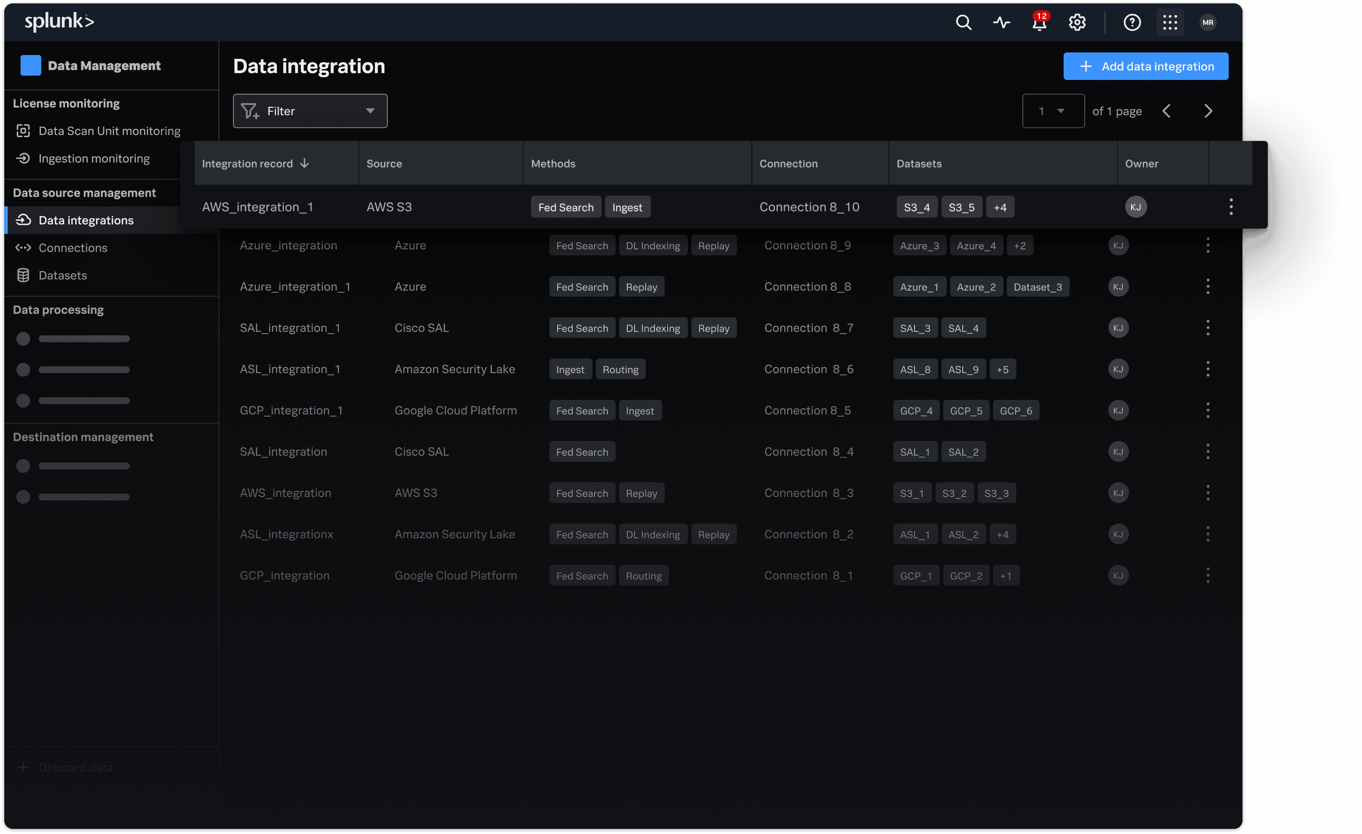The image size is (1362, 834).
Task: Open the activity pulse icon
Action: click(1002, 23)
